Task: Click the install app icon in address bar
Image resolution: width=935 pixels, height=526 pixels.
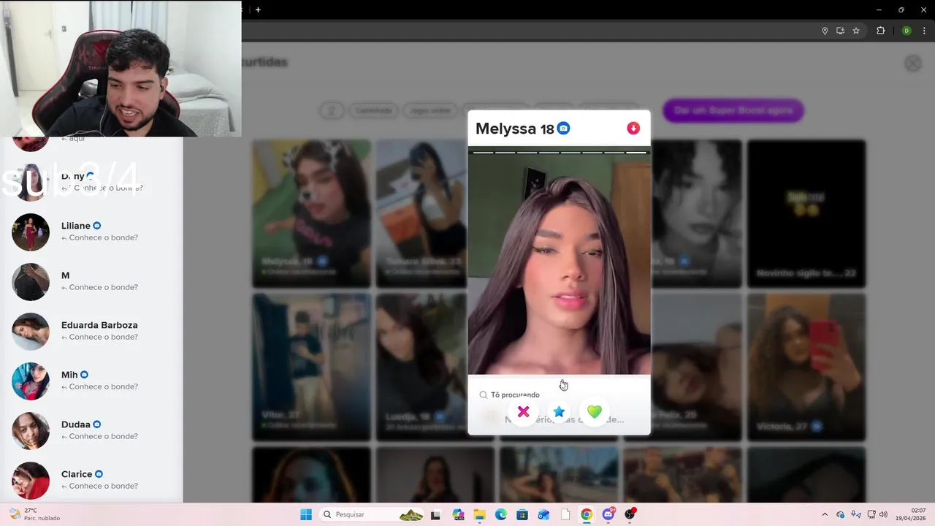Action: (841, 31)
